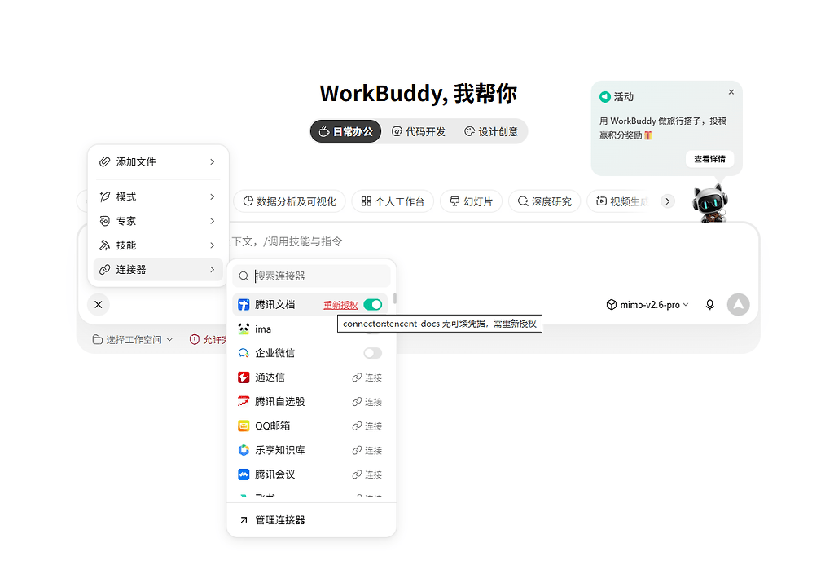Select the 数据分析及可视化 suggestion chip
834x587 pixels.
(x=289, y=201)
